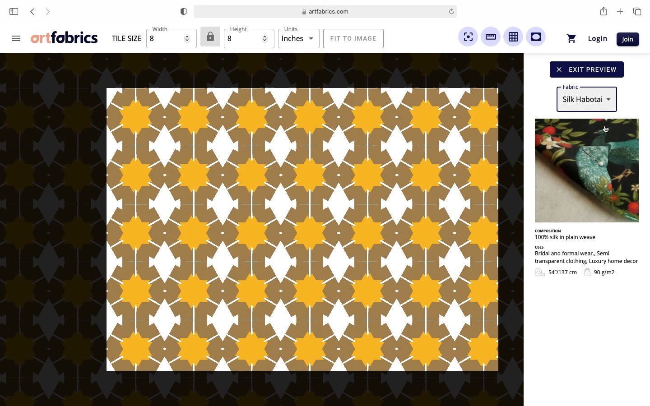Toggle the width/height aspect ratio lock
This screenshot has width=650, height=406.
click(210, 37)
